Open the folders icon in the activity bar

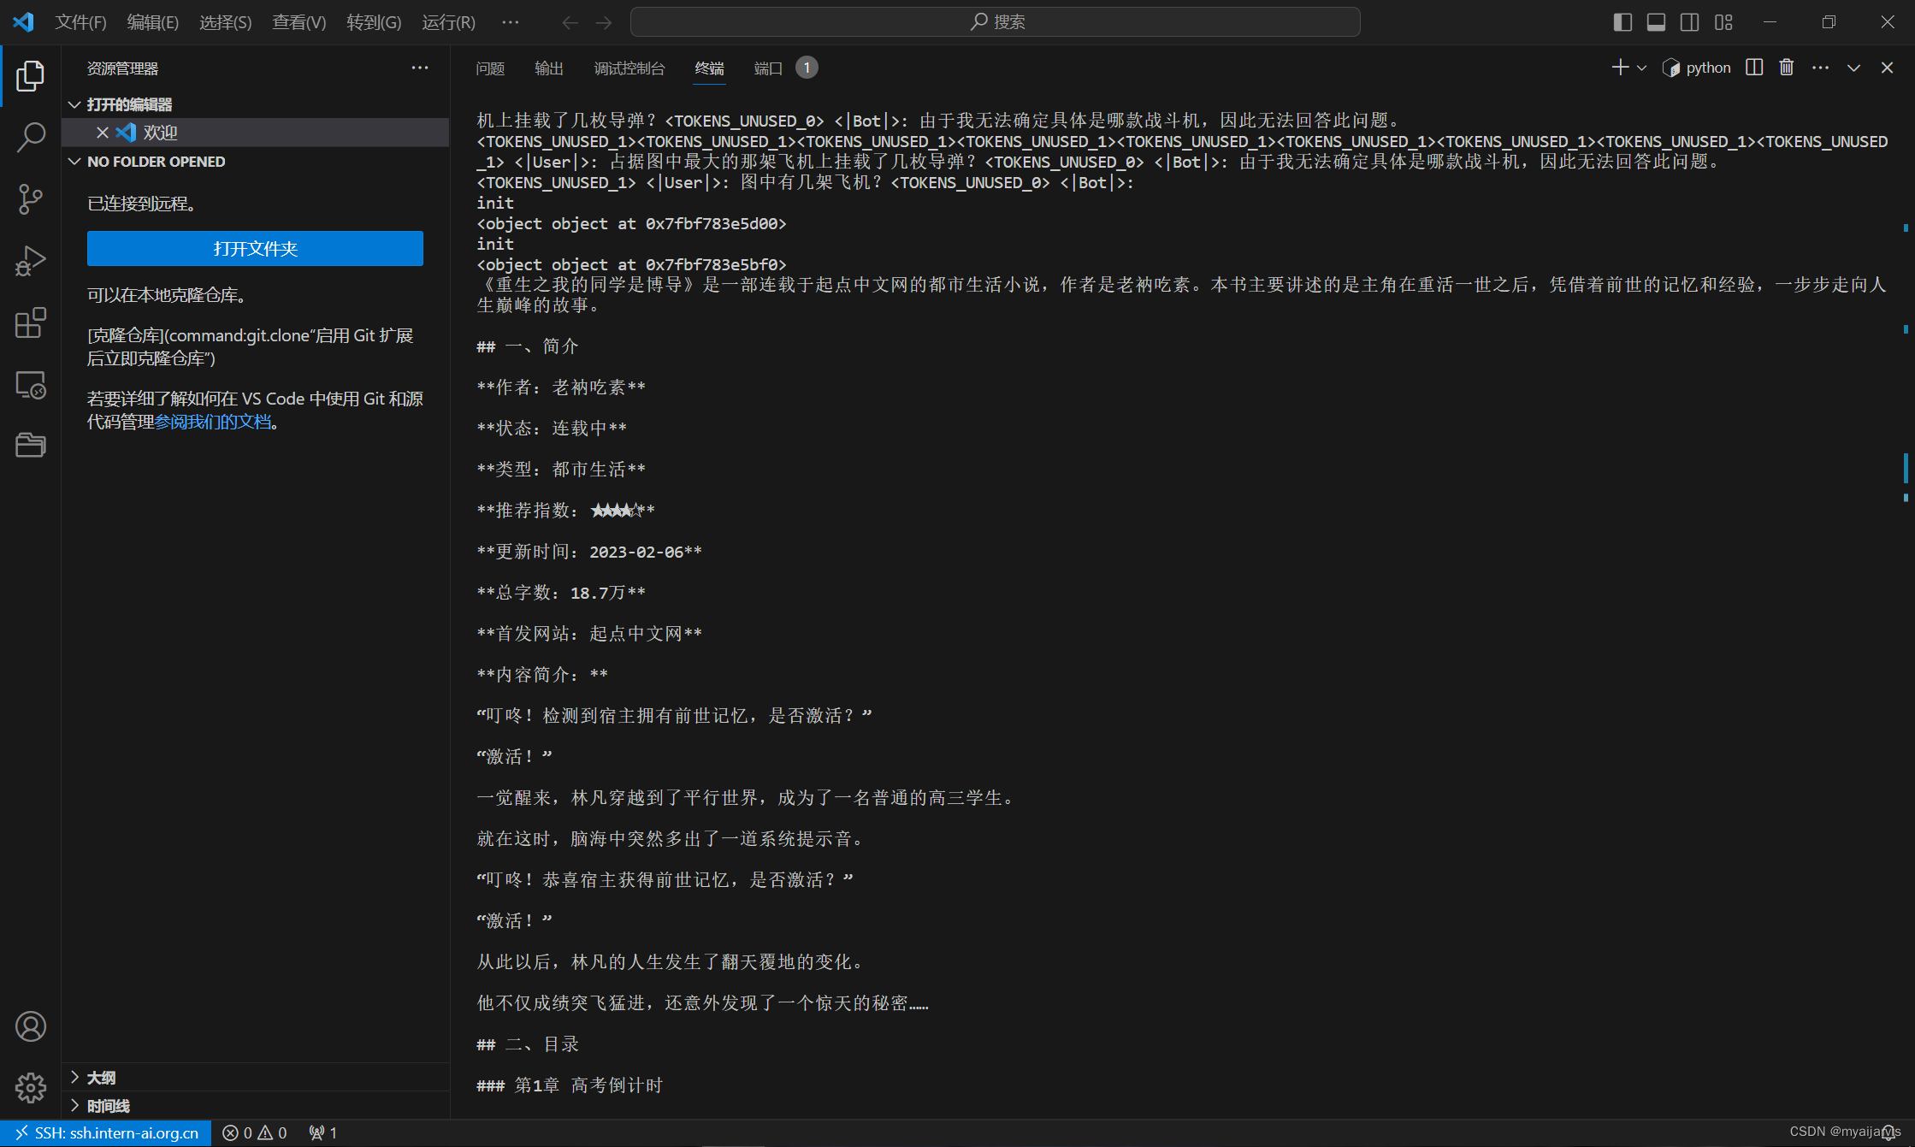click(x=31, y=445)
